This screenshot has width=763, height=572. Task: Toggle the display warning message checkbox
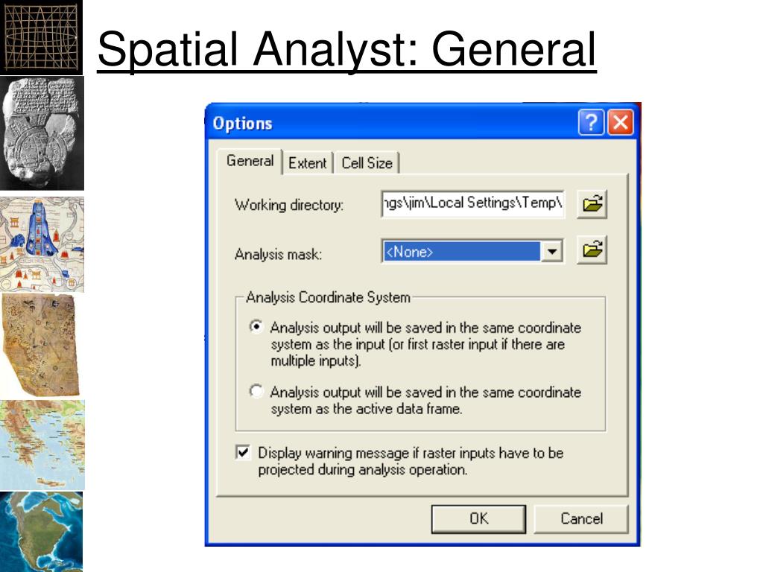pyautogui.click(x=243, y=452)
